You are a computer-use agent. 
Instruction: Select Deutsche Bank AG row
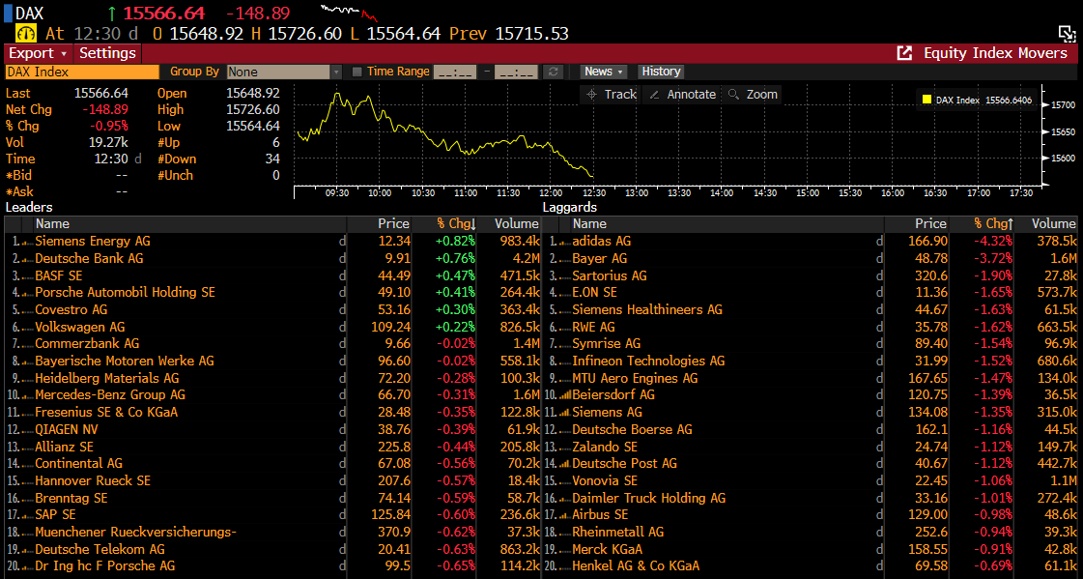pyautogui.click(x=272, y=258)
